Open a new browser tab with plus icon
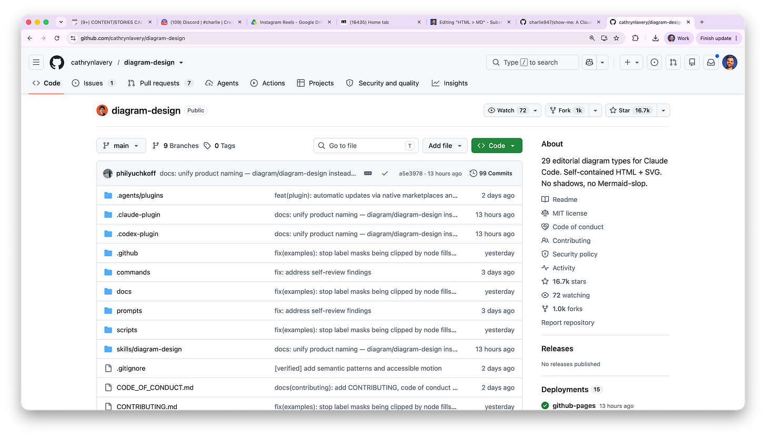The width and height of the screenshot is (766, 438). point(702,22)
